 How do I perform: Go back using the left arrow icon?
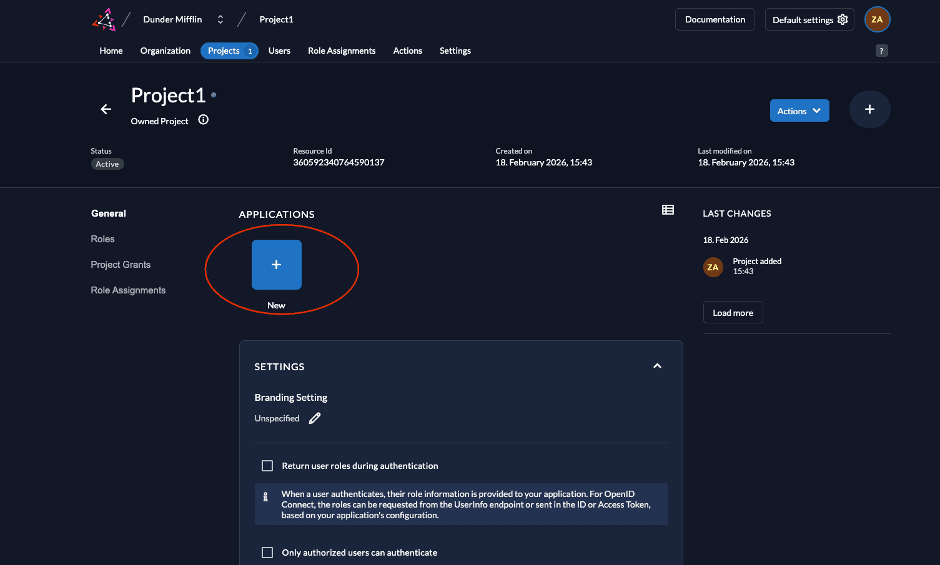[106, 109]
